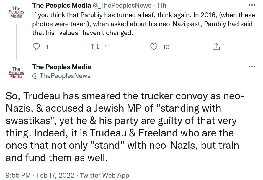Click the bold author name on main tweet
The width and height of the screenshot is (263, 180).
pyautogui.click(x=61, y=67)
